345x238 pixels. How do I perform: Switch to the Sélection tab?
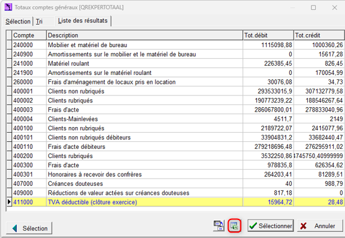(x=18, y=21)
